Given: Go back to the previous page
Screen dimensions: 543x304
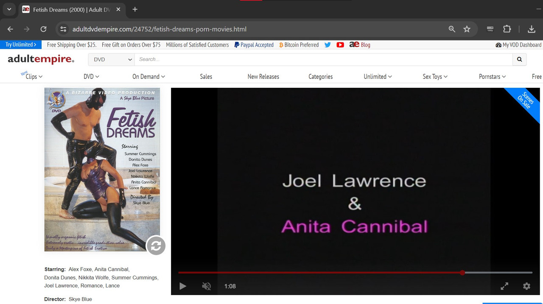Looking at the screenshot, I should [10, 29].
